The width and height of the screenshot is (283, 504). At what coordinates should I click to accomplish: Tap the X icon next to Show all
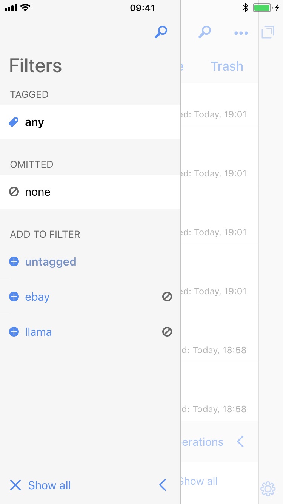[x=15, y=485]
